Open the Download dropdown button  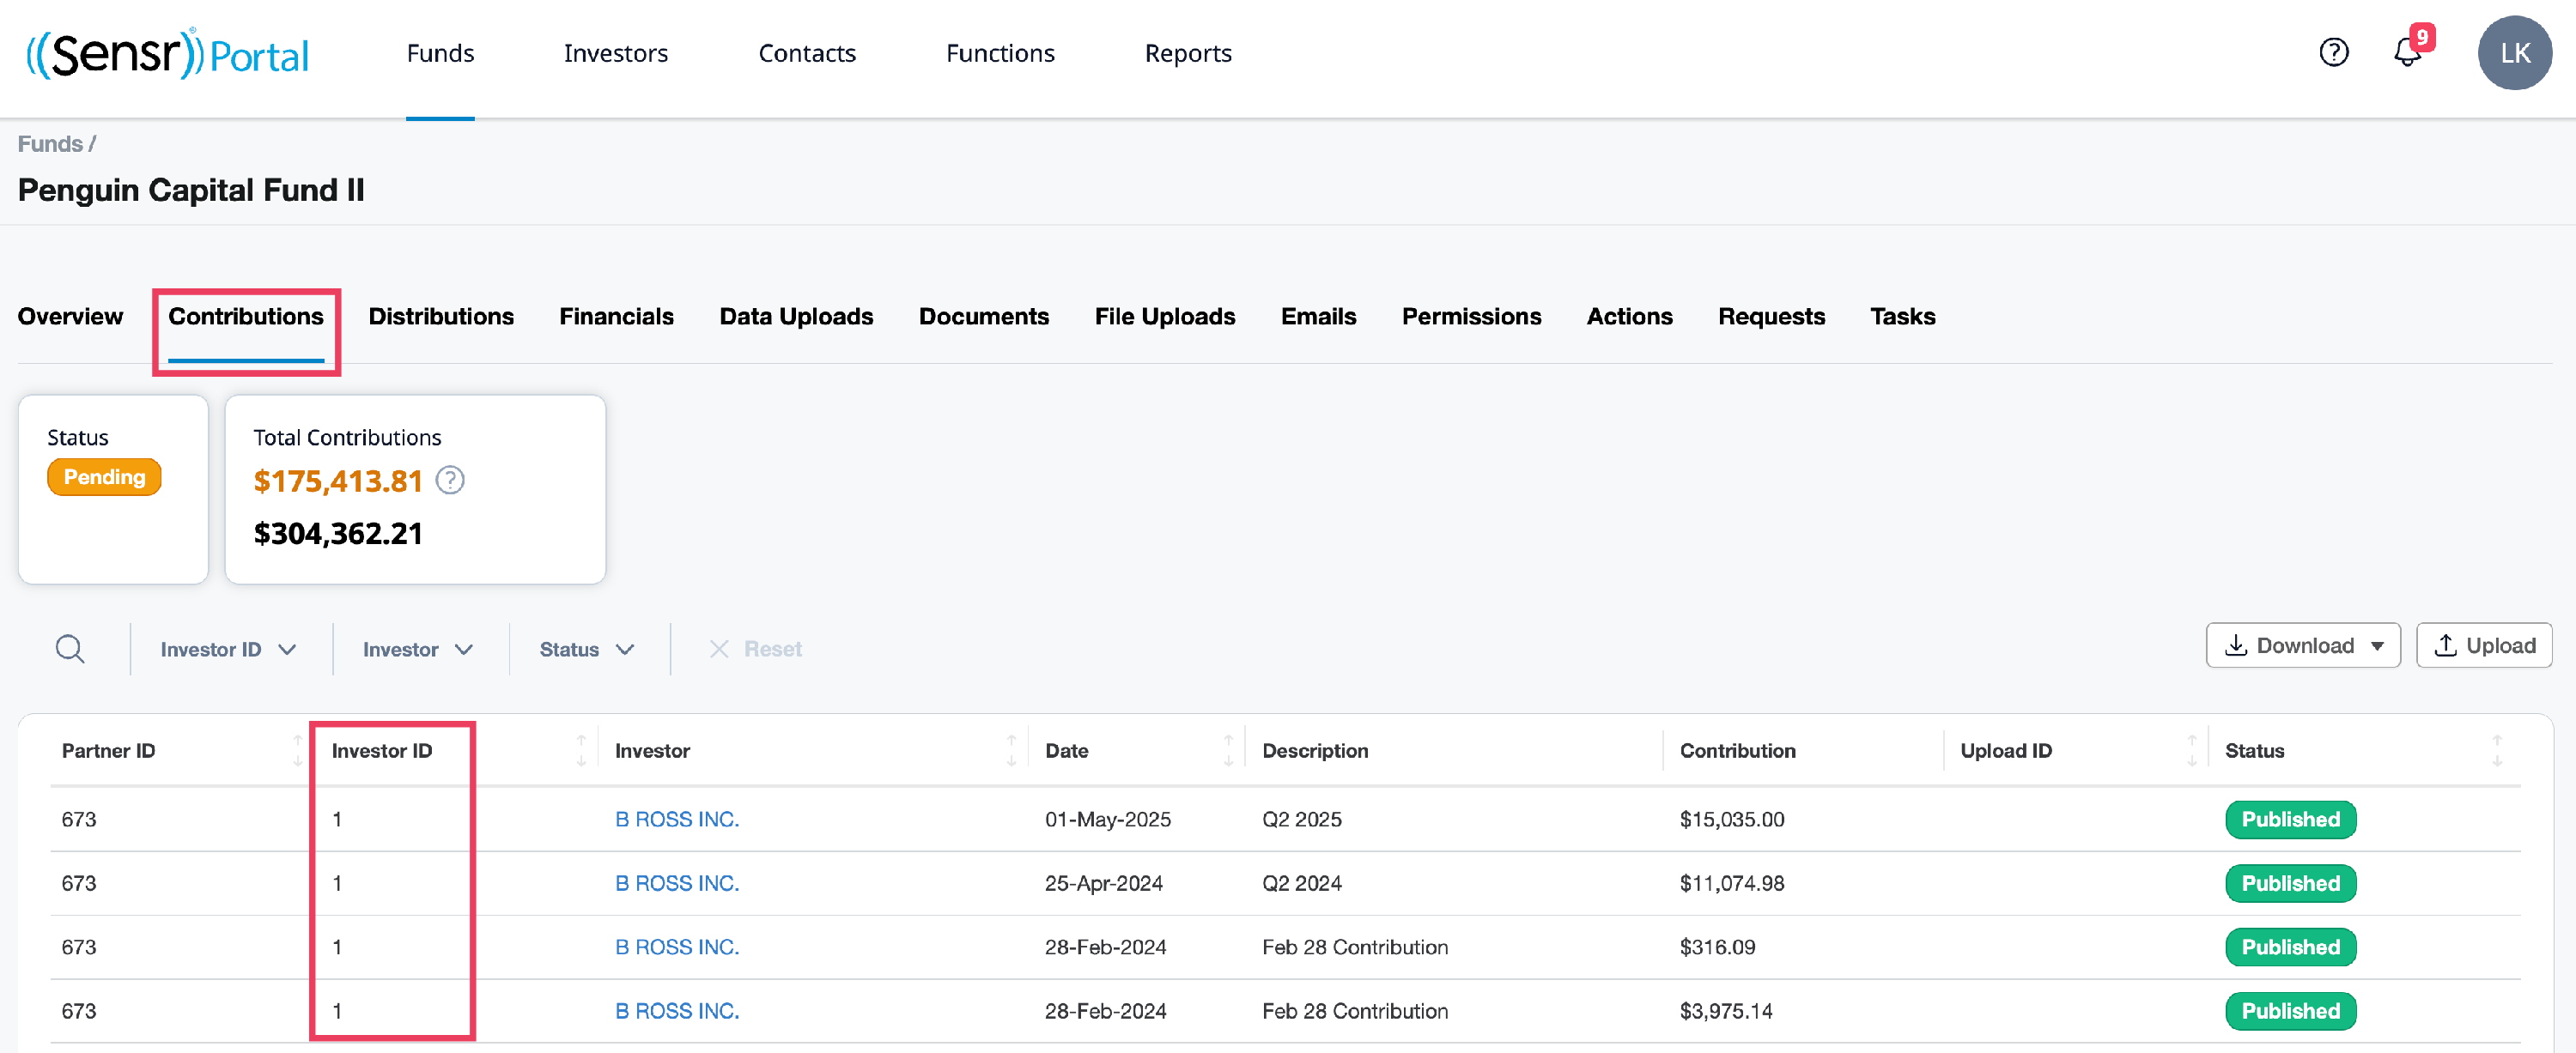pyautogui.click(x=2302, y=645)
